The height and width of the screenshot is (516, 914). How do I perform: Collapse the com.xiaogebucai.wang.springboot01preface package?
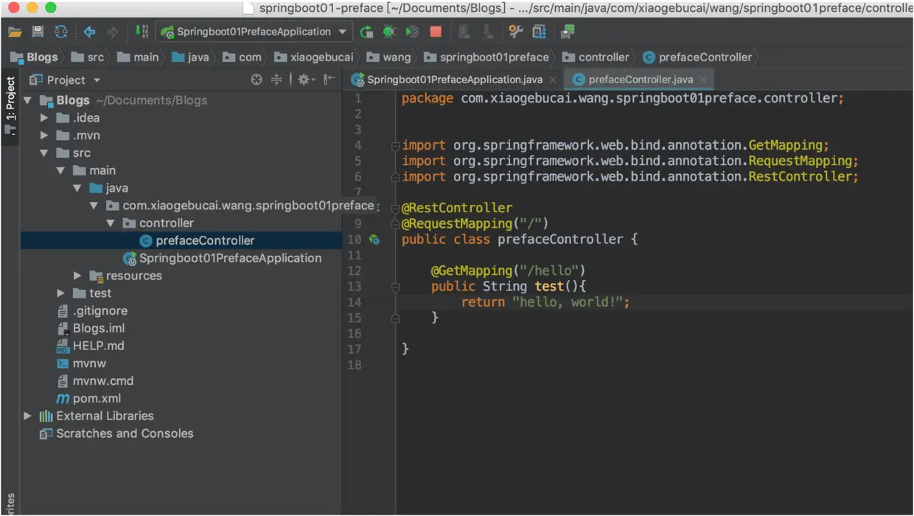[x=94, y=206]
